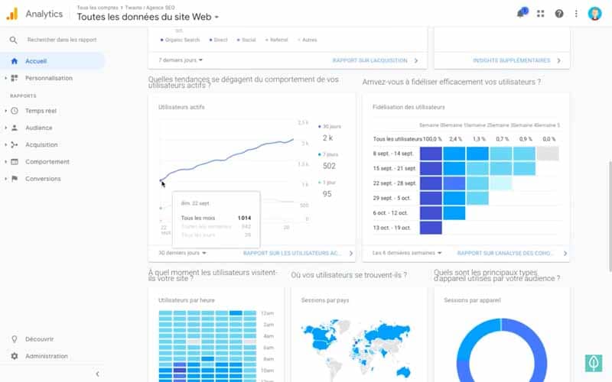612x382 pixels.
Task: Open the help question-mark icon
Action: (x=559, y=14)
